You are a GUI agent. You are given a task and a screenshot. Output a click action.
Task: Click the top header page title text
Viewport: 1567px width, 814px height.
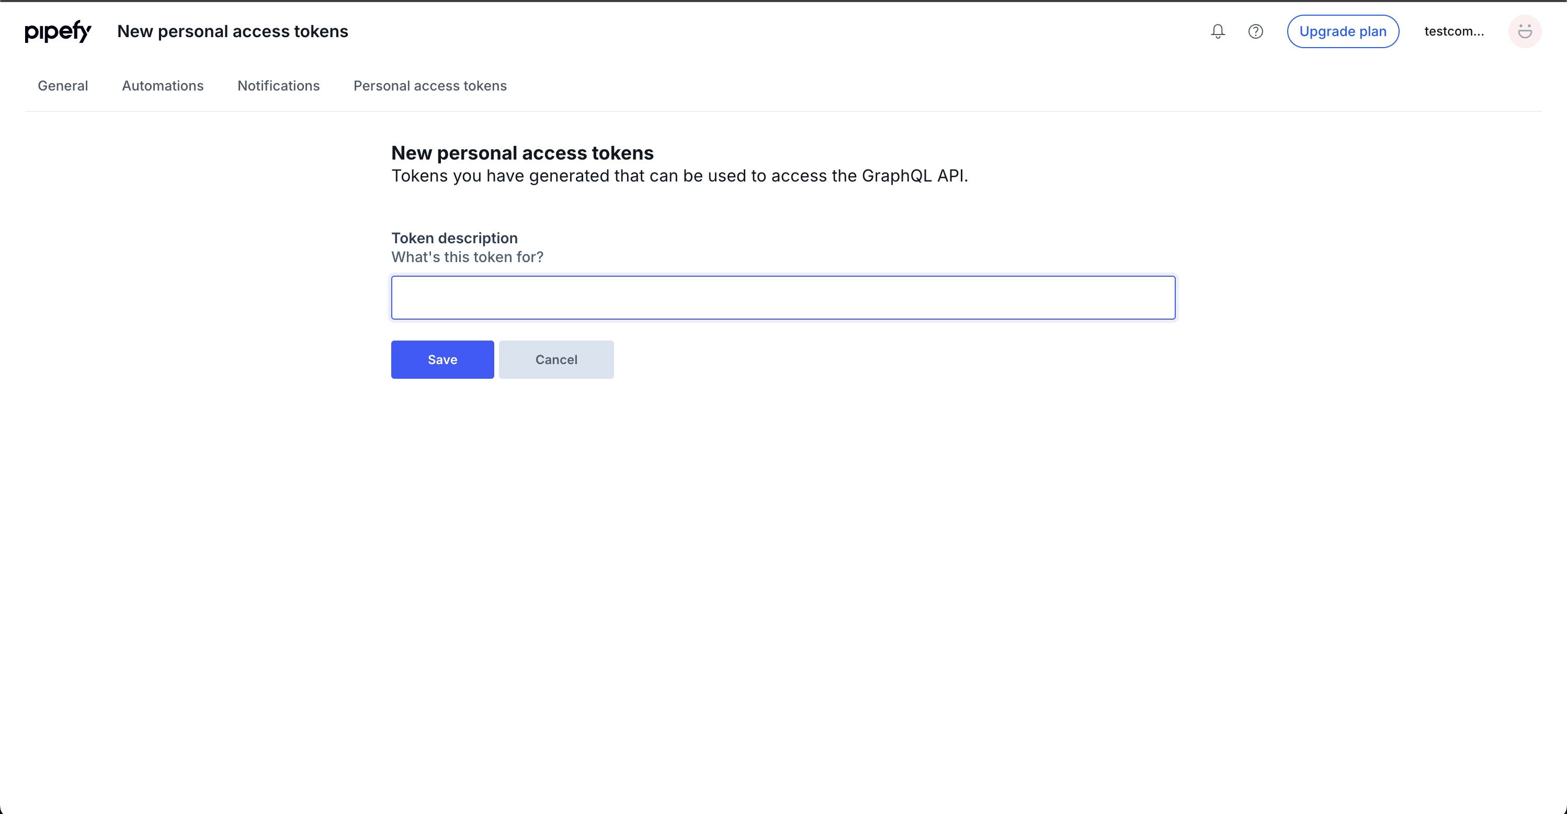(x=232, y=31)
